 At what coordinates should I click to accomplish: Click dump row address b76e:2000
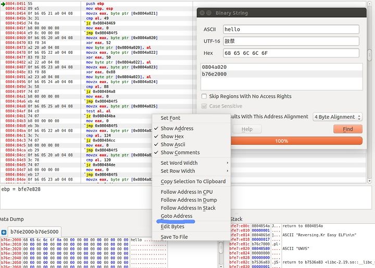click(11, 240)
